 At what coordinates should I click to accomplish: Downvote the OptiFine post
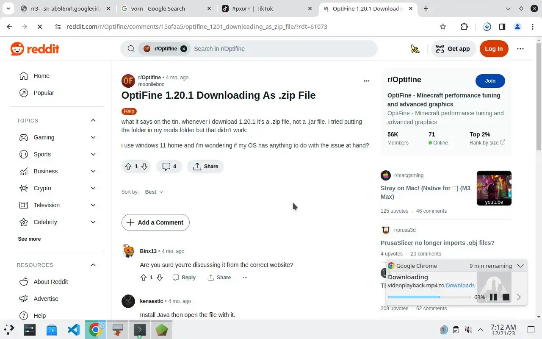pos(144,167)
